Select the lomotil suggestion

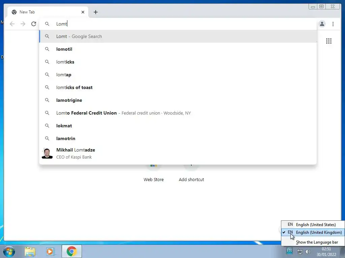pos(178,49)
